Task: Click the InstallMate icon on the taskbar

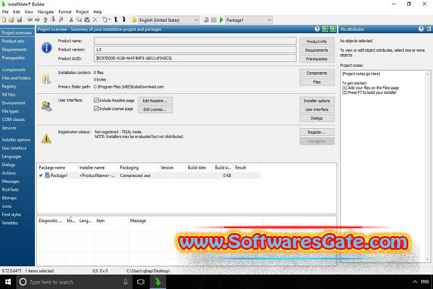Action: coord(158,282)
